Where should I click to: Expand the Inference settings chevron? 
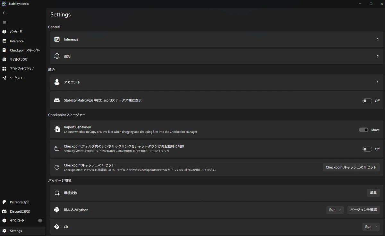(x=377, y=39)
